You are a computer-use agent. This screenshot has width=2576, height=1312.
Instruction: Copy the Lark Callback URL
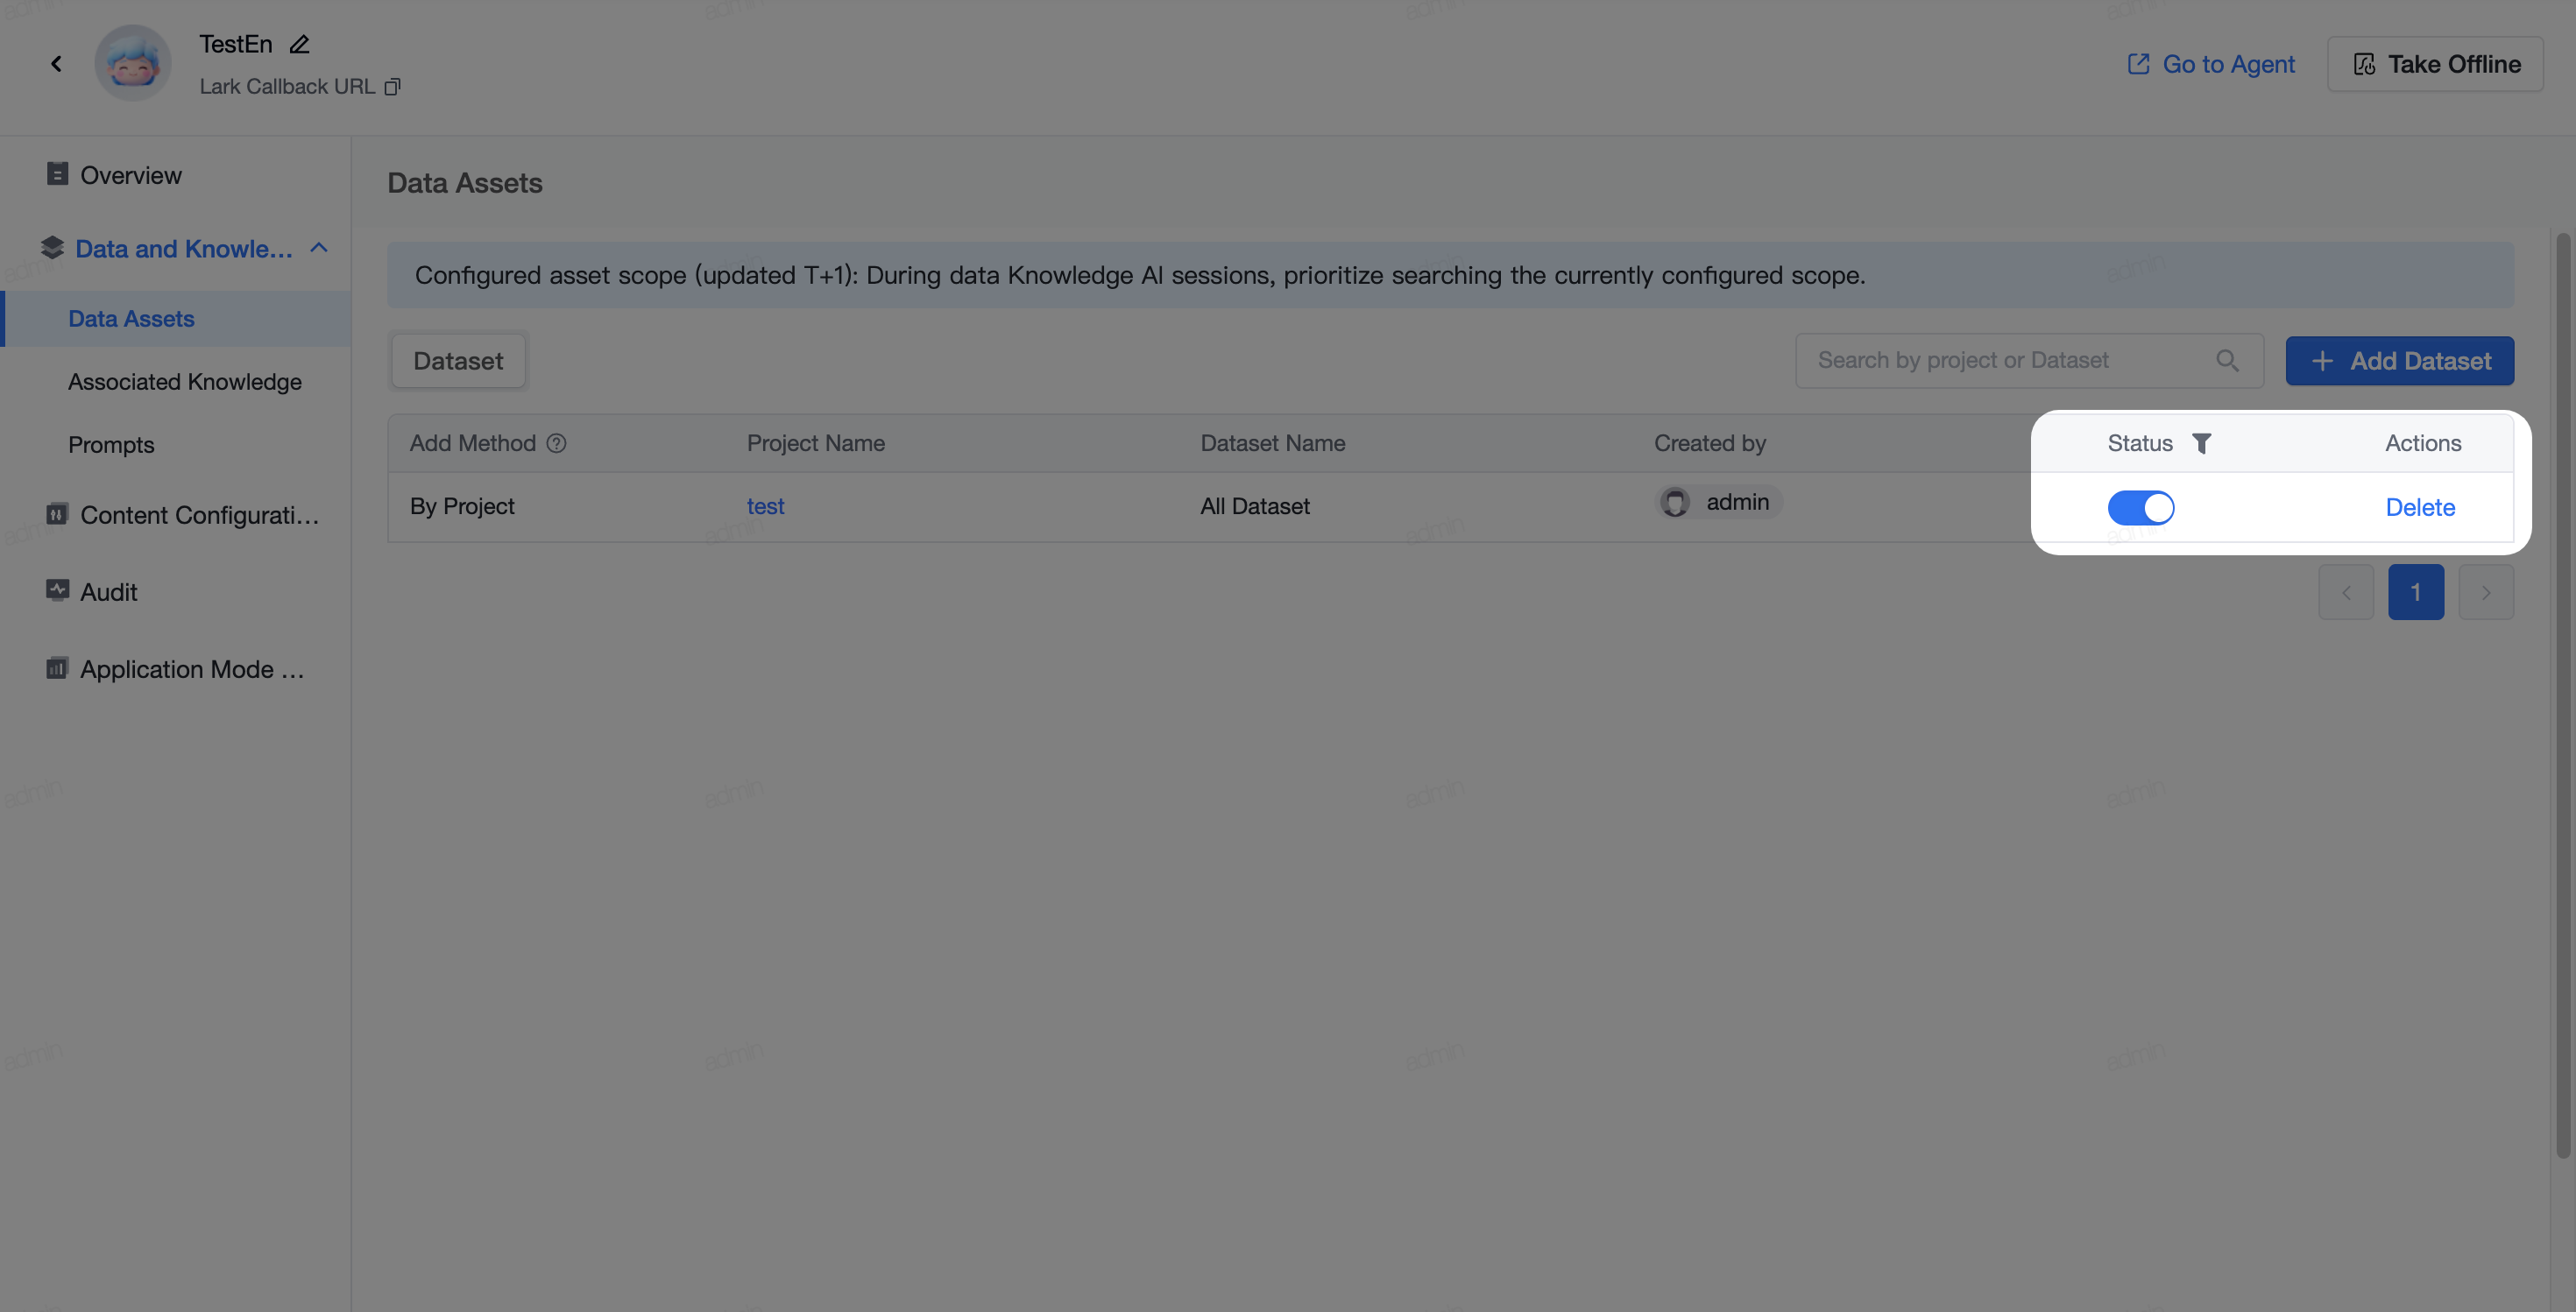click(392, 87)
